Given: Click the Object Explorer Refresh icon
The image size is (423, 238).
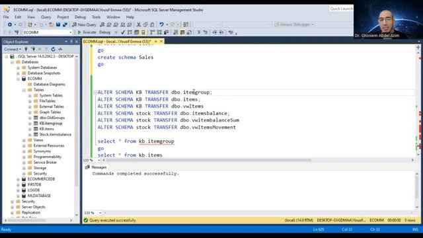Looking at the screenshot, I should (53, 49).
